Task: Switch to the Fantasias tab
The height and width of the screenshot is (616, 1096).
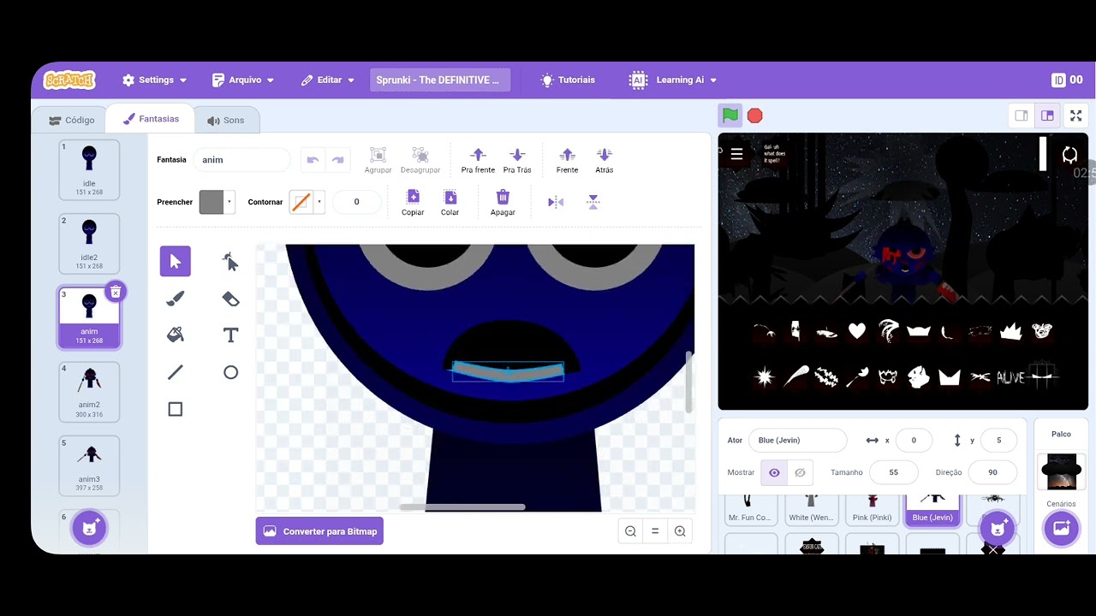Action: [150, 119]
